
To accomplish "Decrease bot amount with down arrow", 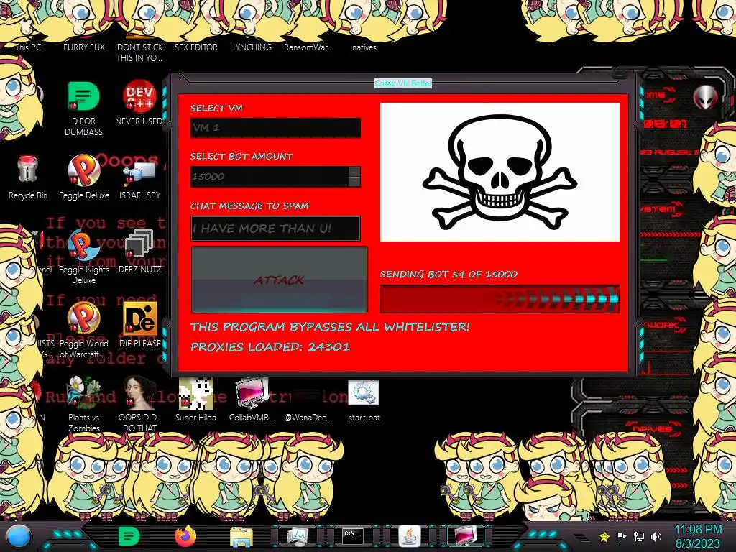I will pyautogui.click(x=354, y=182).
